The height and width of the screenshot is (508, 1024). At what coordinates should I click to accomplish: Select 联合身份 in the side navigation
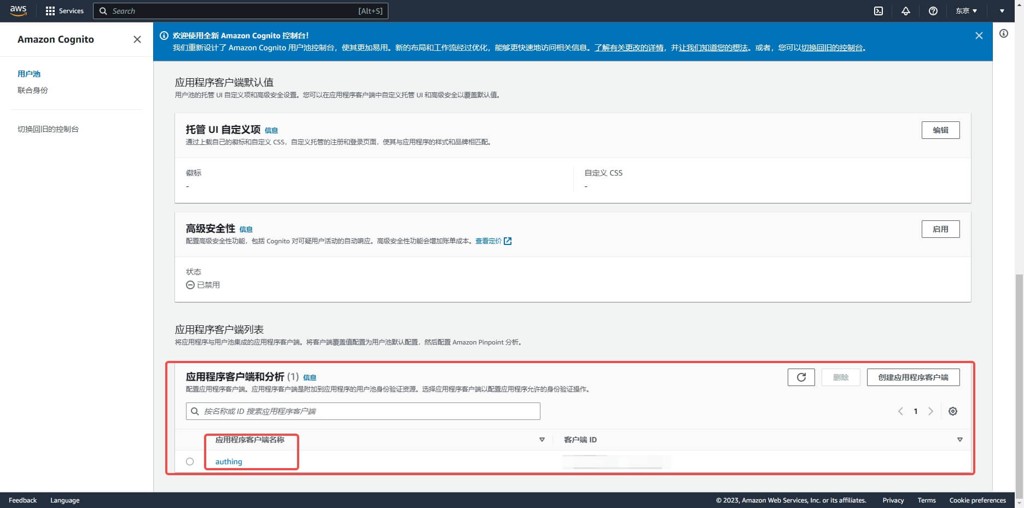click(33, 90)
